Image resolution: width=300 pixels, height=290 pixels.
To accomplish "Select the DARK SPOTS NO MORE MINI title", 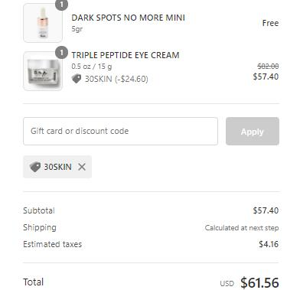I will click(128, 18).
